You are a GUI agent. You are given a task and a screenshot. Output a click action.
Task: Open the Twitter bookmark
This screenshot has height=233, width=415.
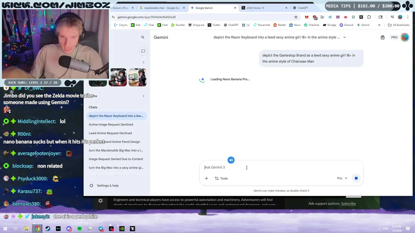coord(214,25)
